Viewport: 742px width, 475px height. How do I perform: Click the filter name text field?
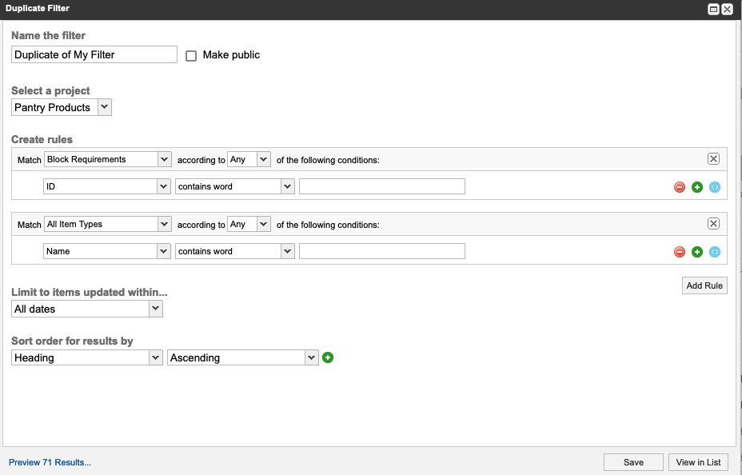pos(94,54)
